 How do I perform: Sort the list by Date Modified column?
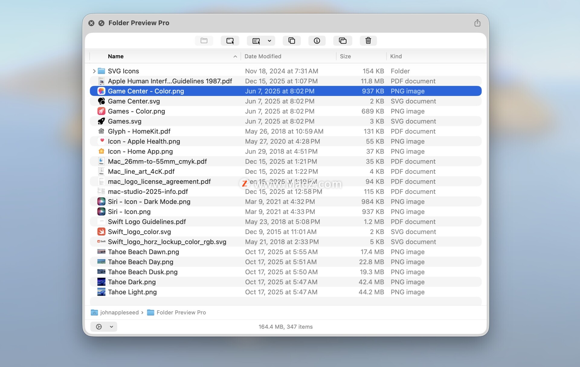pos(263,56)
